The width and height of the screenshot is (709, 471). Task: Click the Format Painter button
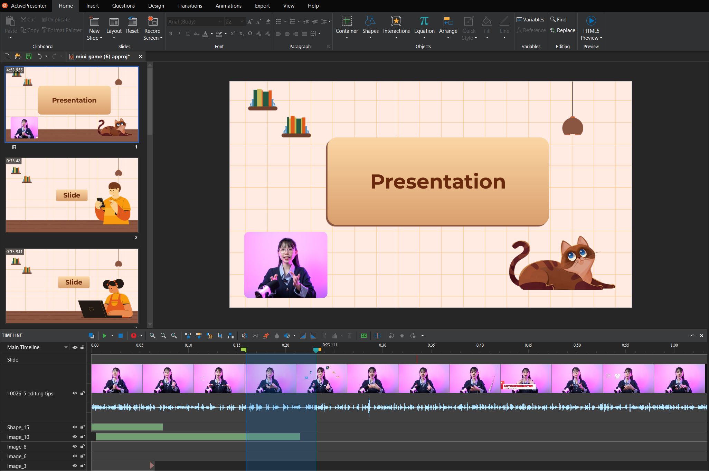coord(62,30)
